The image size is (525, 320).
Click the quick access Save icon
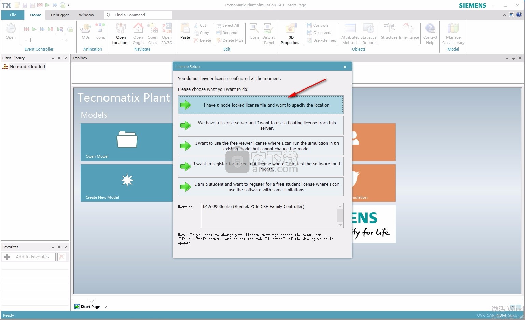(25, 5)
